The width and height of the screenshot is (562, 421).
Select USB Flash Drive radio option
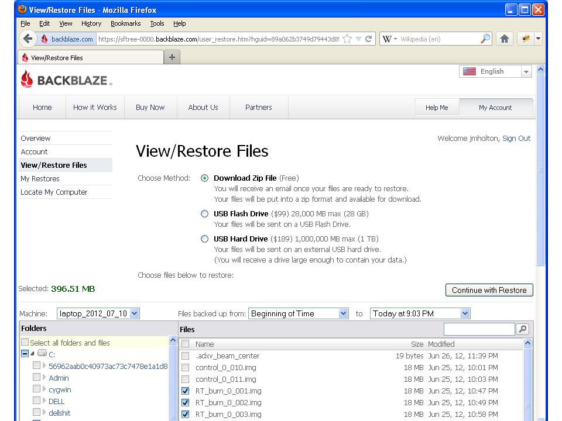204,214
